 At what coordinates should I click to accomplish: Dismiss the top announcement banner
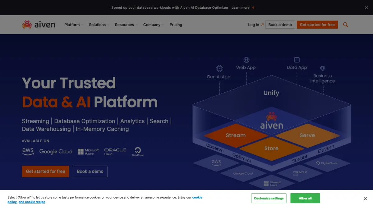[366, 8]
